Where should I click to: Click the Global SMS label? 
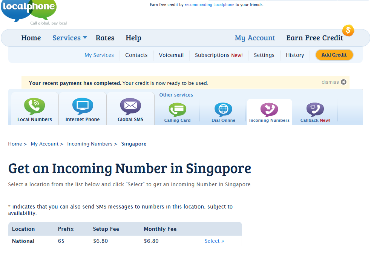(130, 120)
